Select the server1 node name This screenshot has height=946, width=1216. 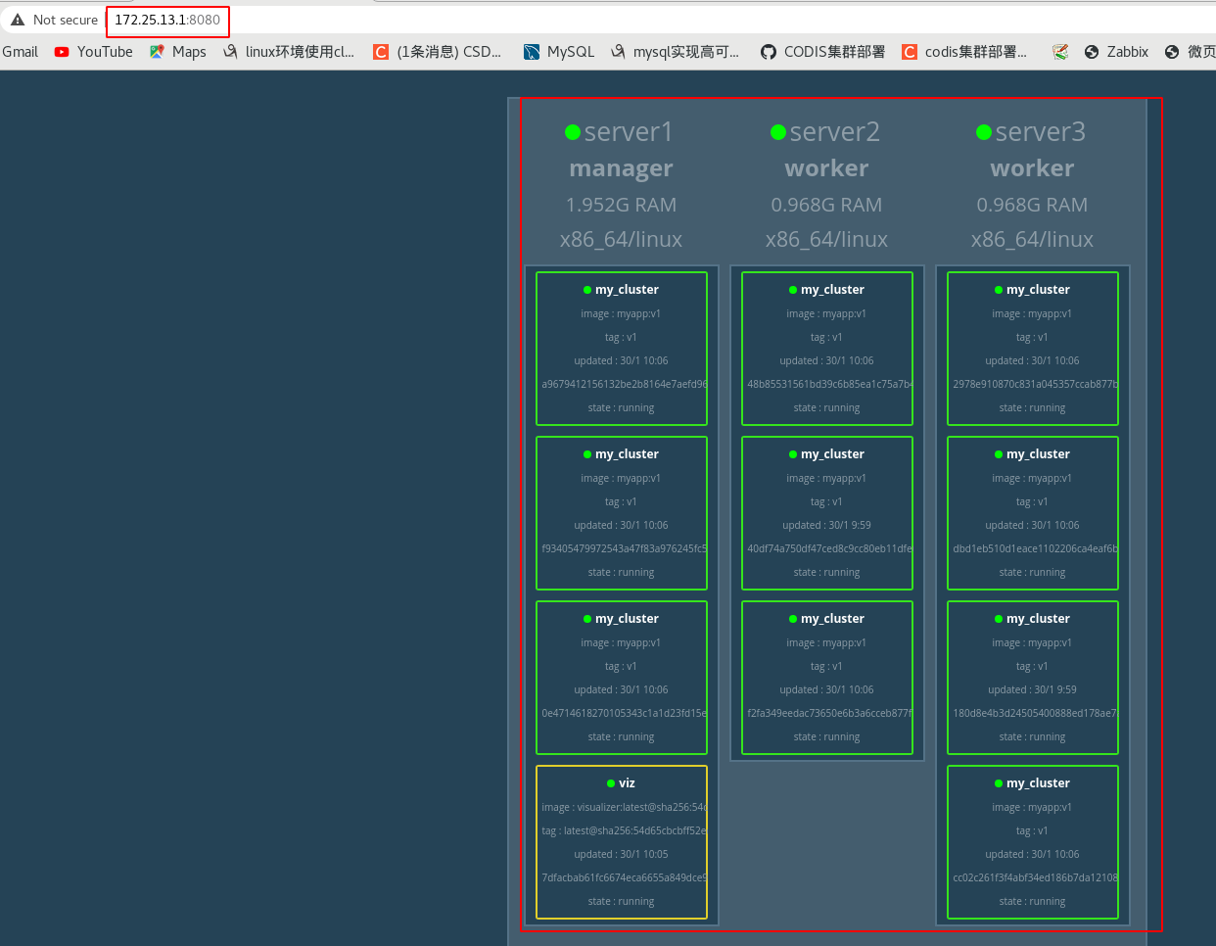pos(629,132)
